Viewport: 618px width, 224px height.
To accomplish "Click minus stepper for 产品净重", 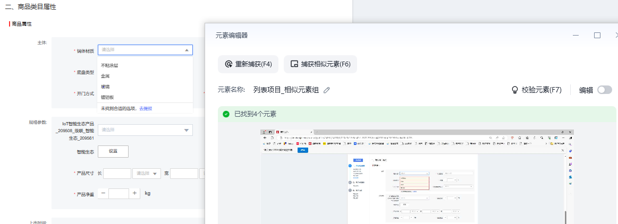I will point(103,194).
